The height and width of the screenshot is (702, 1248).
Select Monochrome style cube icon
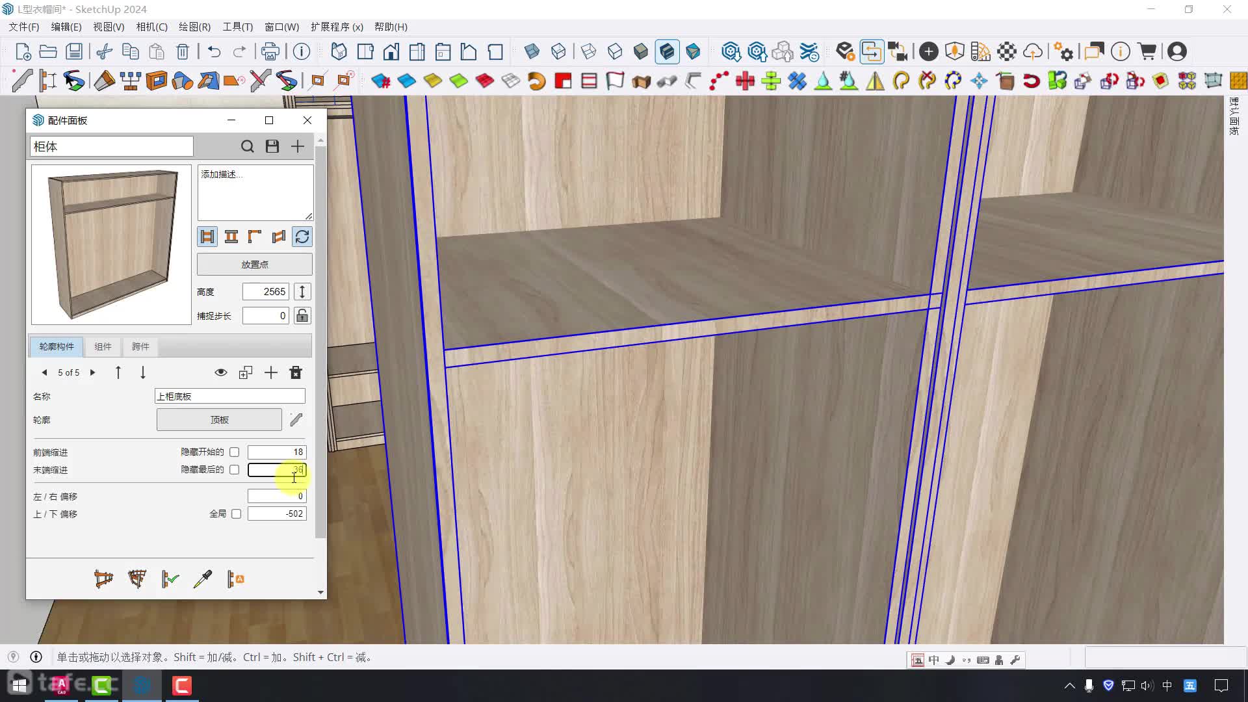tap(693, 51)
